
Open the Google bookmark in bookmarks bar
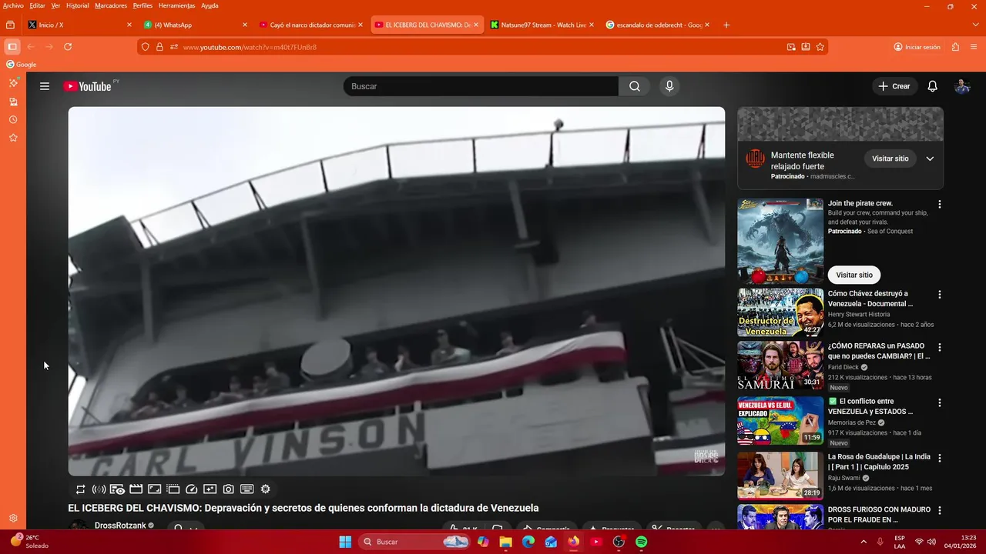point(22,65)
